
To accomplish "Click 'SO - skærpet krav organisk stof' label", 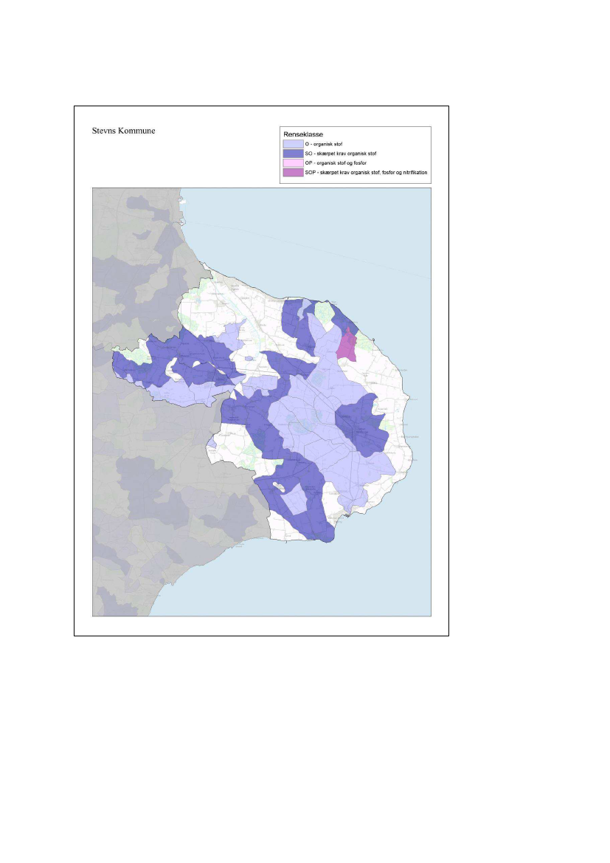I will 341,154.
